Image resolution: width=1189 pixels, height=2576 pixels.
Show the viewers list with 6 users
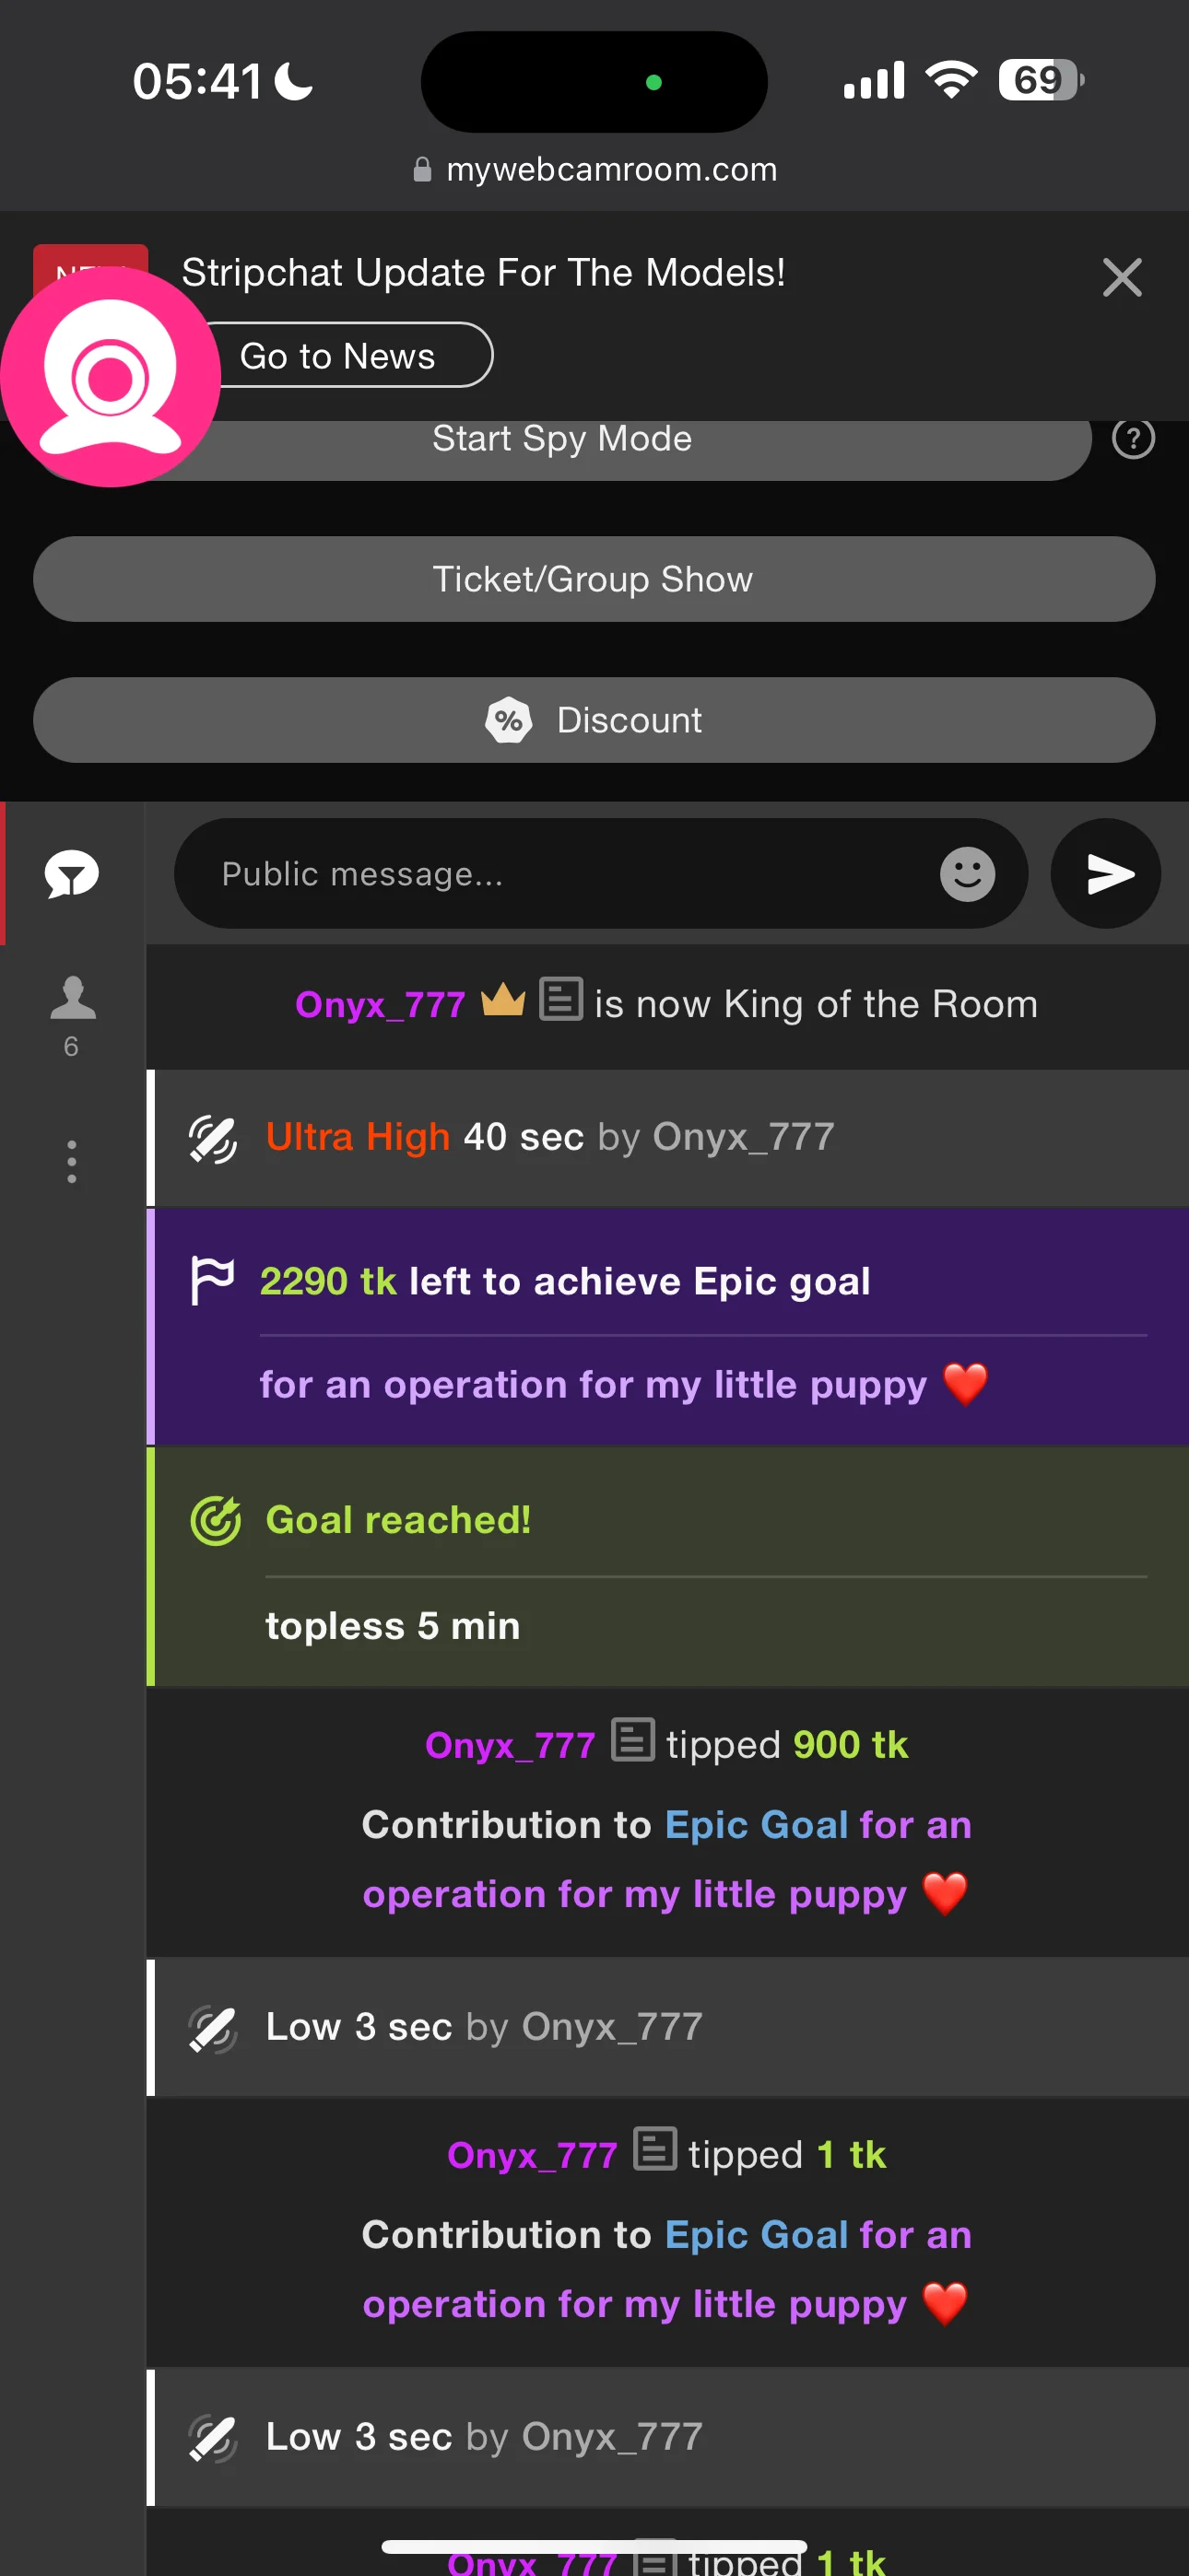72,1014
